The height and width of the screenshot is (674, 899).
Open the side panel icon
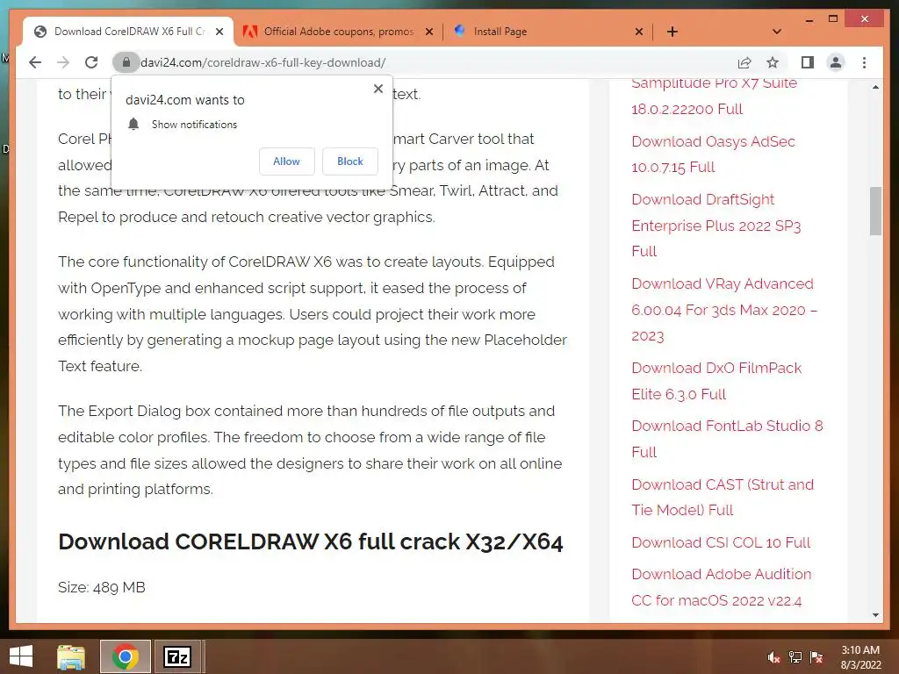coord(808,62)
